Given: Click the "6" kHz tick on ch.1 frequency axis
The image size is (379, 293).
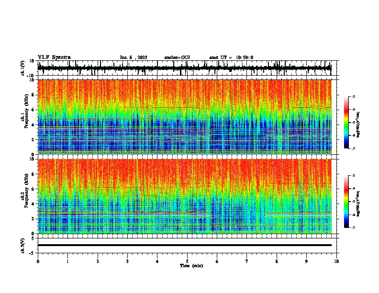Looking at the screenshot, I should point(33,110).
